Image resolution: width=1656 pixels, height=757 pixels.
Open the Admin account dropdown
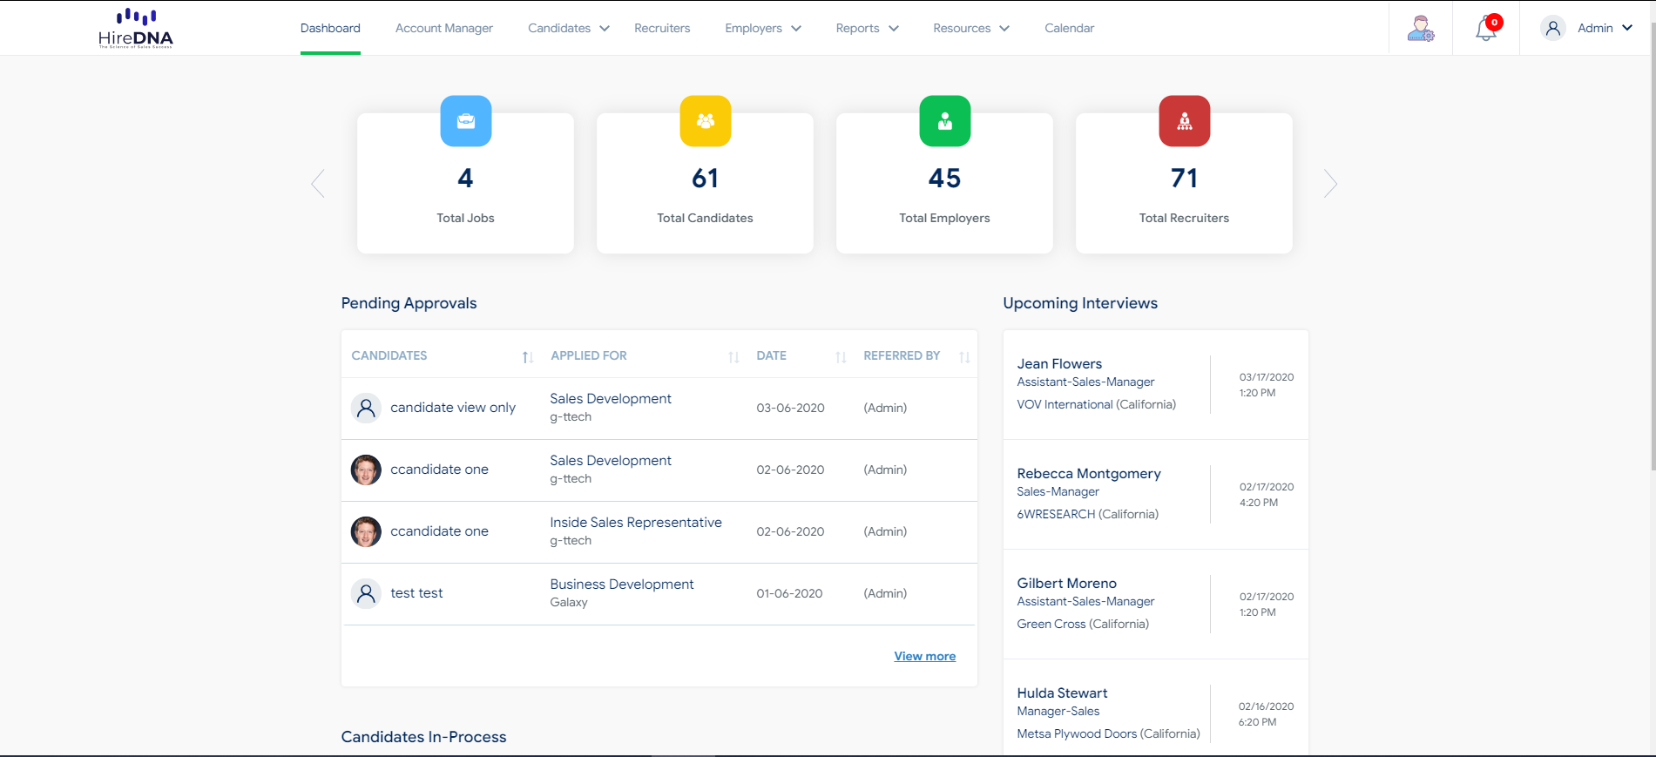point(1585,28)
